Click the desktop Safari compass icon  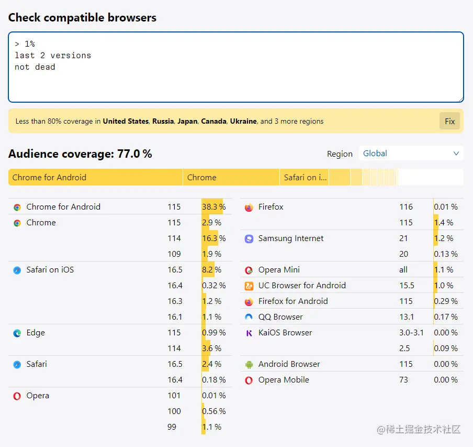coord(17,364)
